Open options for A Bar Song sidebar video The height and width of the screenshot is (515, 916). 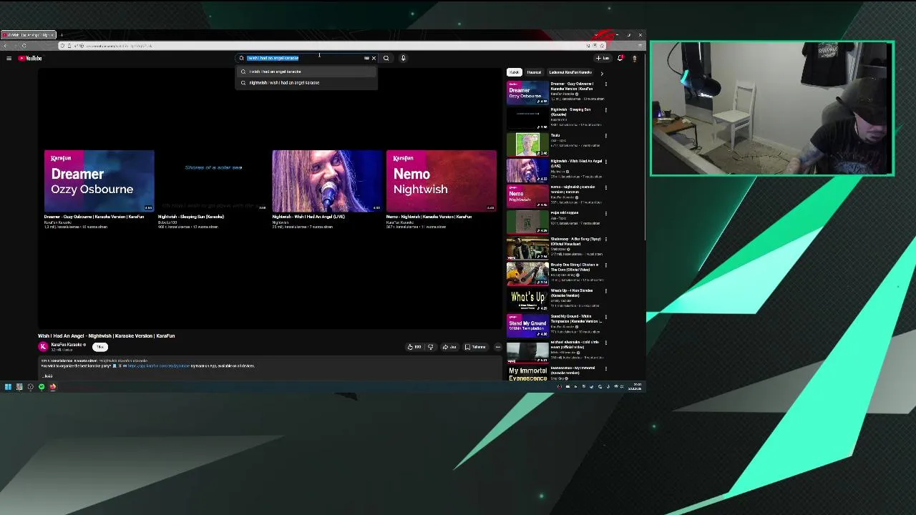605,240
